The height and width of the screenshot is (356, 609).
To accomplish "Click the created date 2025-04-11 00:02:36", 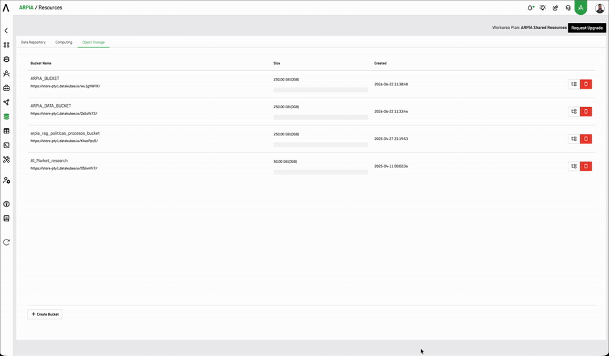I will [x=390, y=166].
